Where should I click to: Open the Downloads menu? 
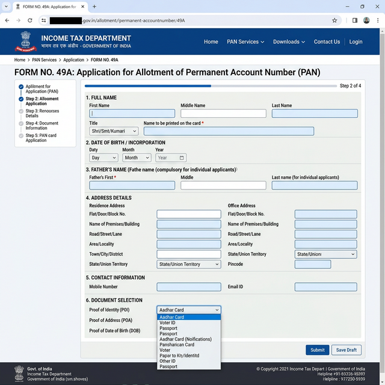point(289,42)
